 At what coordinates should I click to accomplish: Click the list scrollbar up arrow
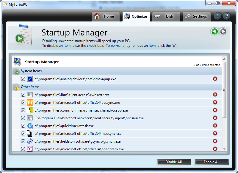[224, 59]
